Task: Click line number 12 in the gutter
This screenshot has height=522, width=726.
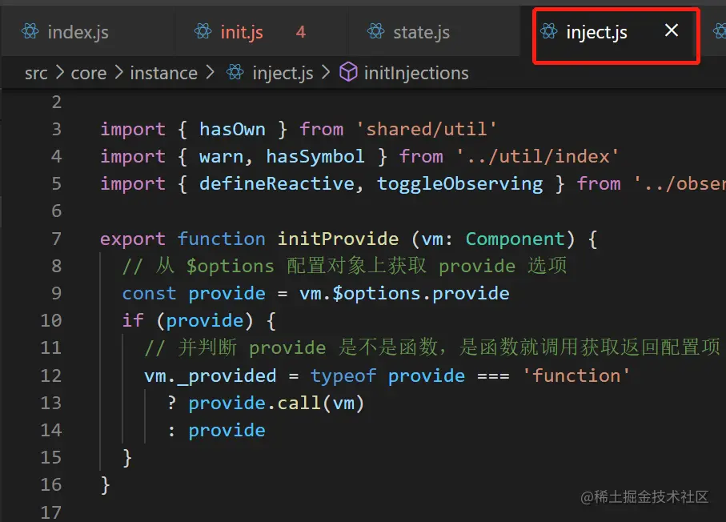Action: tap(51, 375)
